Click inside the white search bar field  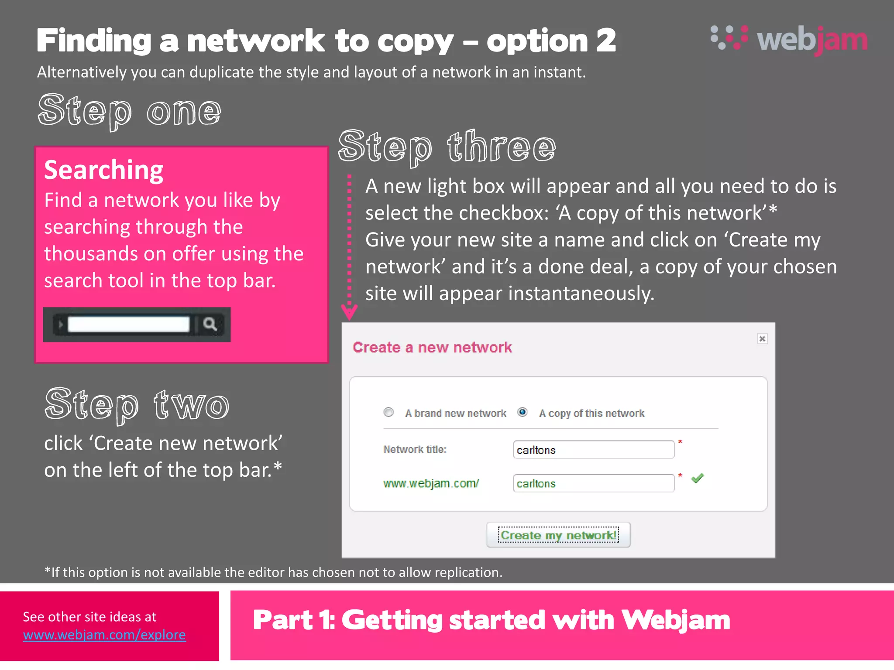[x=129, y=324]
